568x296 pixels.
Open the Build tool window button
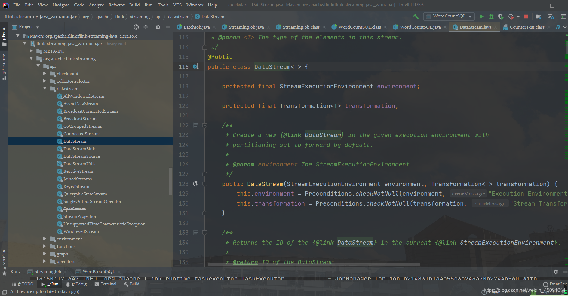131,284
